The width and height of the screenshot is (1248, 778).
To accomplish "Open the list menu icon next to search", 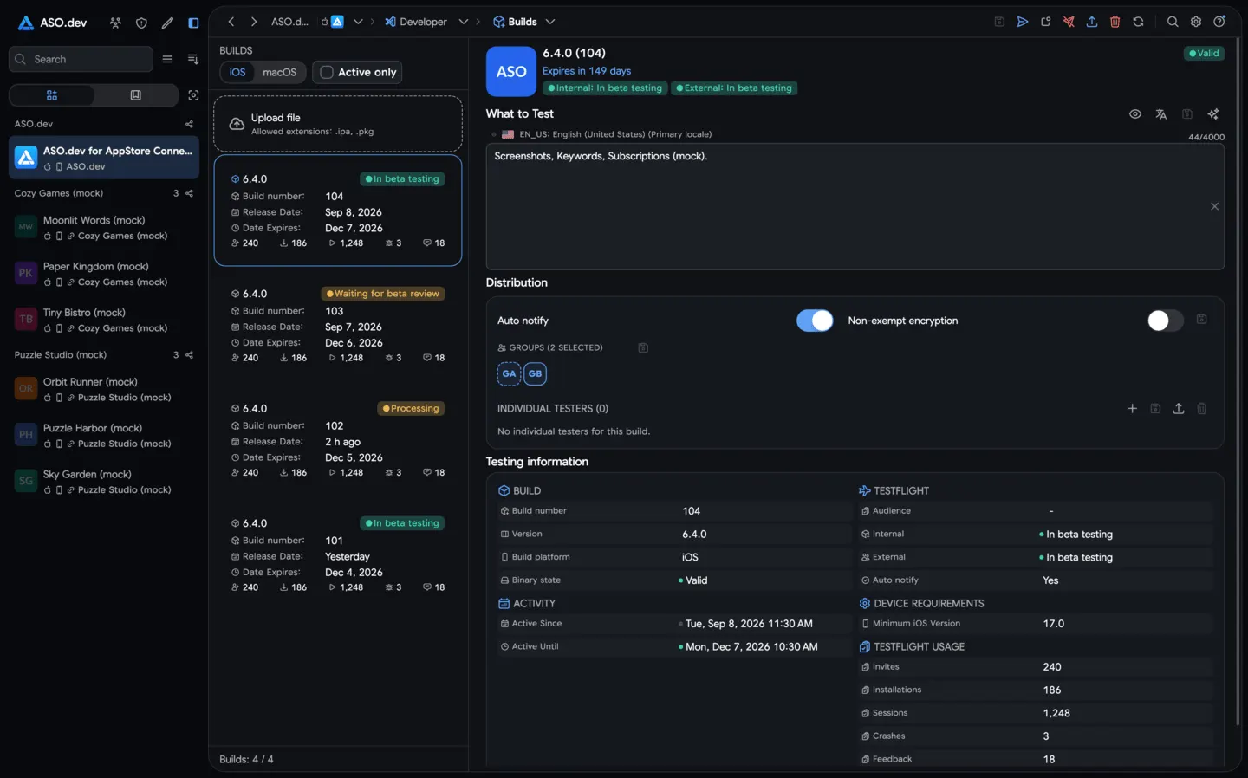I will (167, 59).
